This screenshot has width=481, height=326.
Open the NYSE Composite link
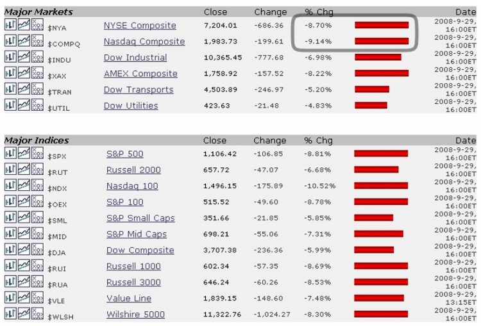click(x=140, y=26)
